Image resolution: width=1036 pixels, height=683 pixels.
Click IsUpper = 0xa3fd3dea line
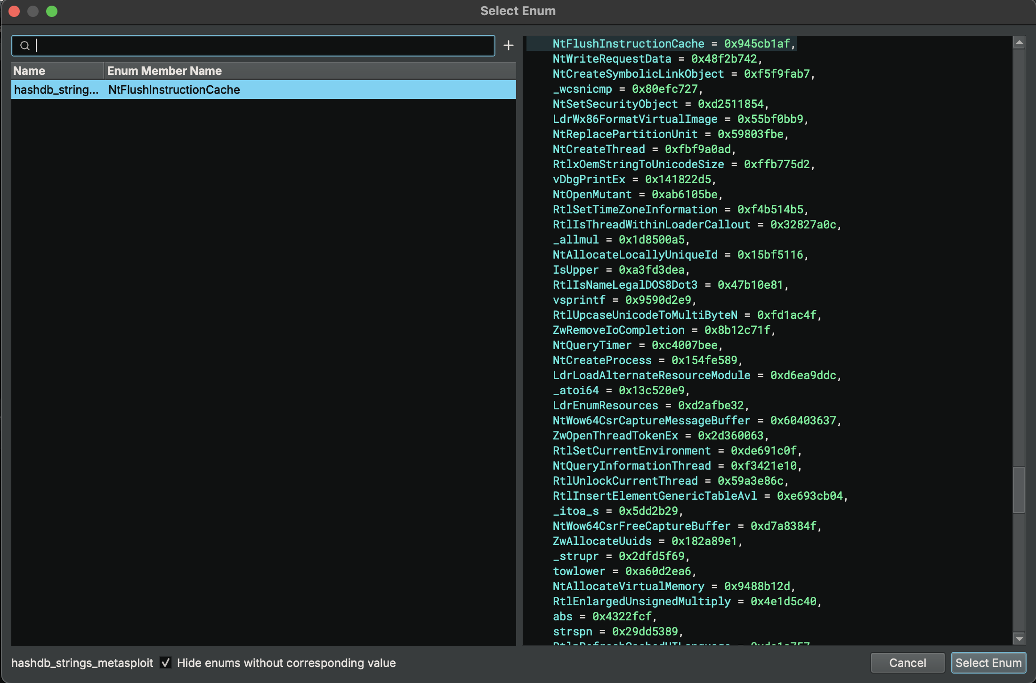pyautogui.click(x=621, y=269)
